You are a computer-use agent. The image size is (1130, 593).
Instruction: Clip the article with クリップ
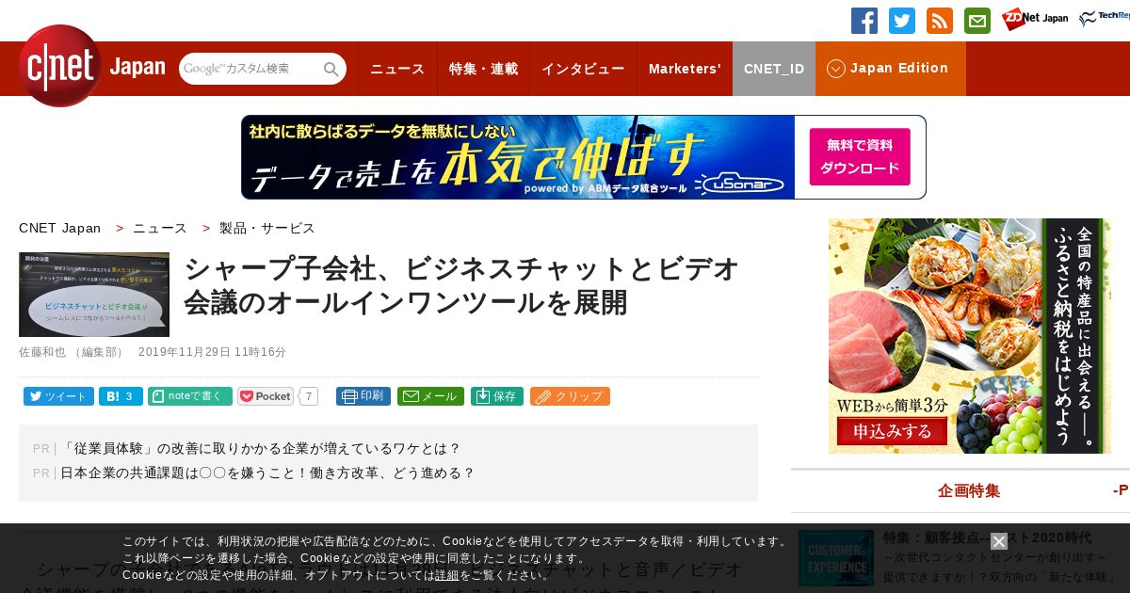(x=570, y=396)
